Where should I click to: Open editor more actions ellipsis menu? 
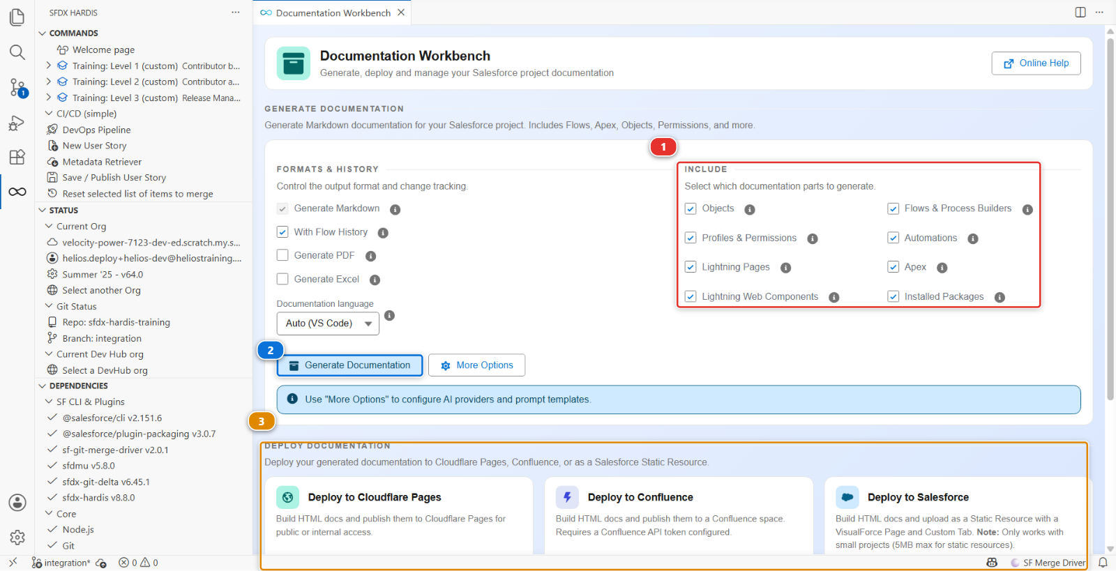point(1100,12)
